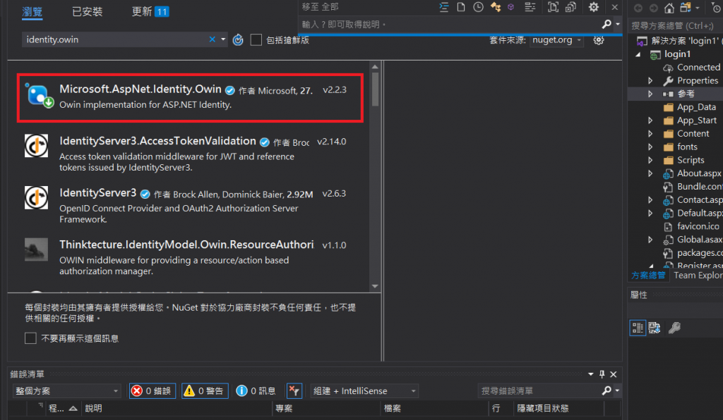Open the search box history dropdown arrow
723x420 pixels.
223,39
